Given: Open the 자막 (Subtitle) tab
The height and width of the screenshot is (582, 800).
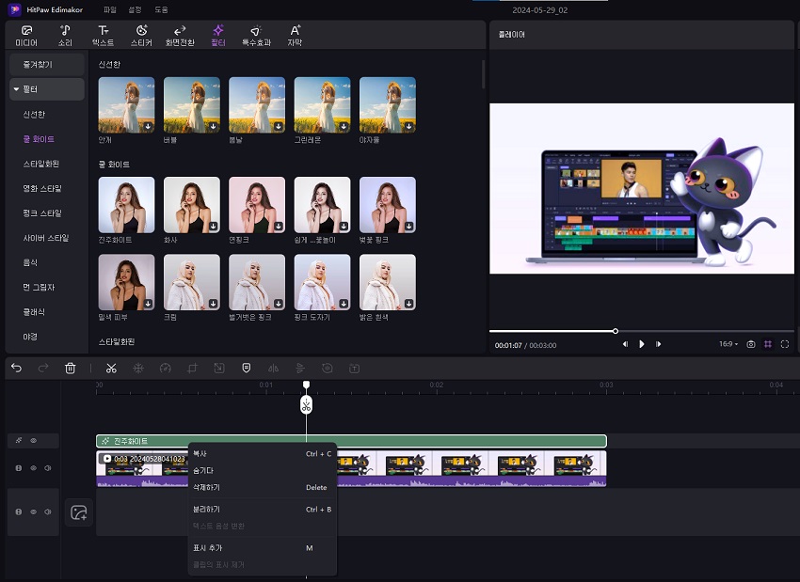Looking at the screenshot, I should 295,36.
